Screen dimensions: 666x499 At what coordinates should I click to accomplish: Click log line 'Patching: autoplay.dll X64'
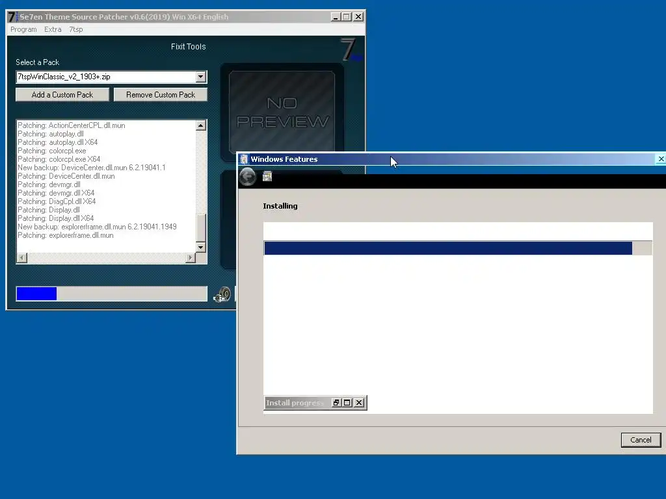[x=58, y=142]
